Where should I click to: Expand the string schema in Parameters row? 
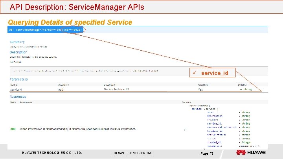(241, 90)
